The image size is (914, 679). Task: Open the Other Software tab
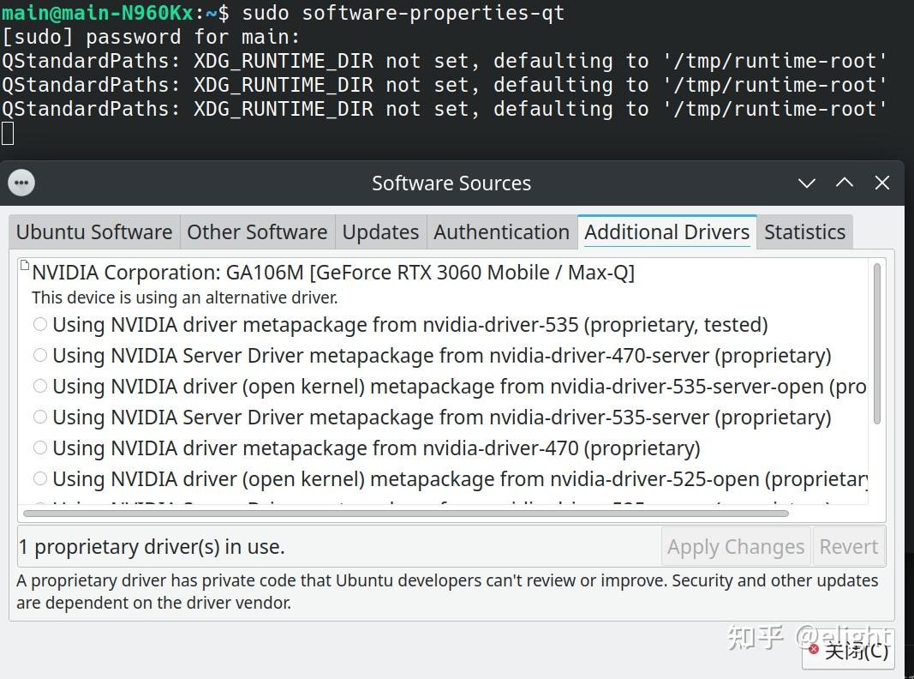pos(257,232)
